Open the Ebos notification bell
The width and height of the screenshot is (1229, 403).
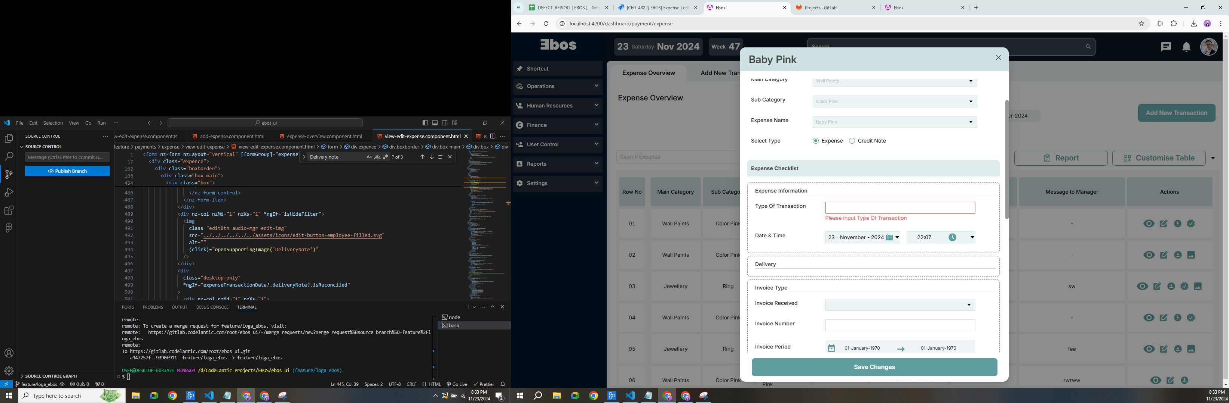click(x=1186, y=47)
